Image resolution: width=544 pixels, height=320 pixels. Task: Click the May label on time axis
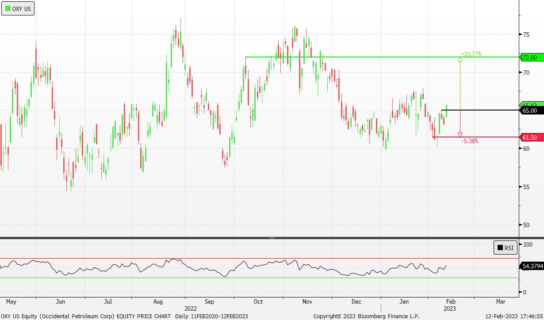coord(11,302)
